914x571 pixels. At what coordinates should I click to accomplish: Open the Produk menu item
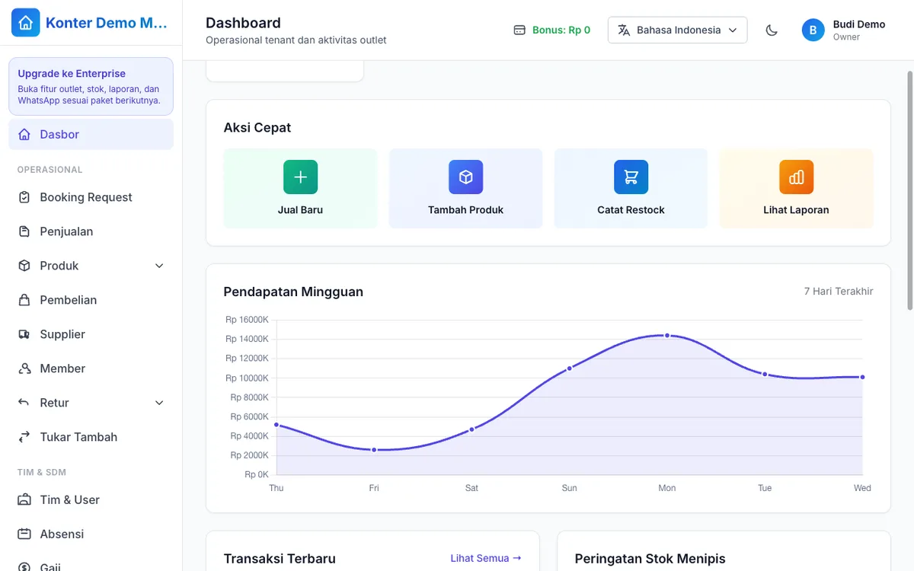[x=91, y=266]
